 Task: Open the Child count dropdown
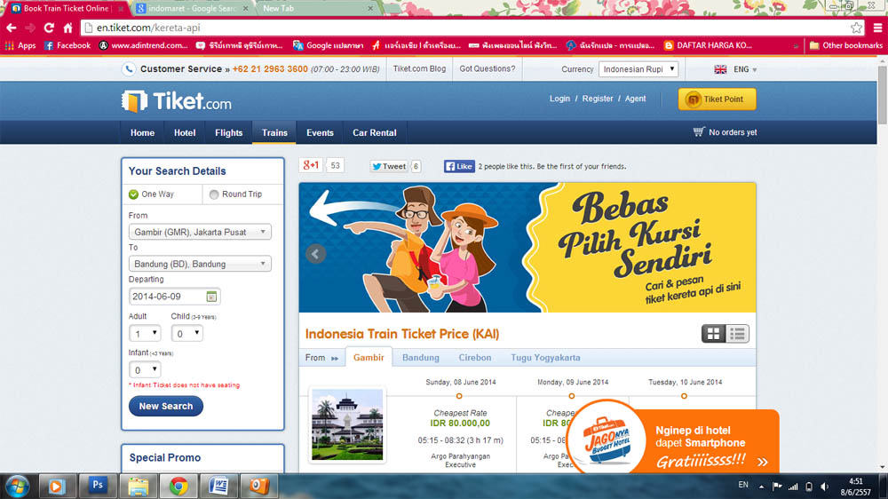pyautogui.click(x=186, y=334)
